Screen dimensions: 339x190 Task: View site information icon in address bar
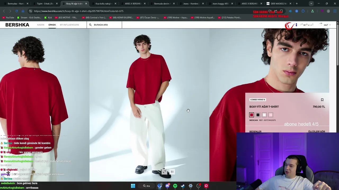coord(30,11)
